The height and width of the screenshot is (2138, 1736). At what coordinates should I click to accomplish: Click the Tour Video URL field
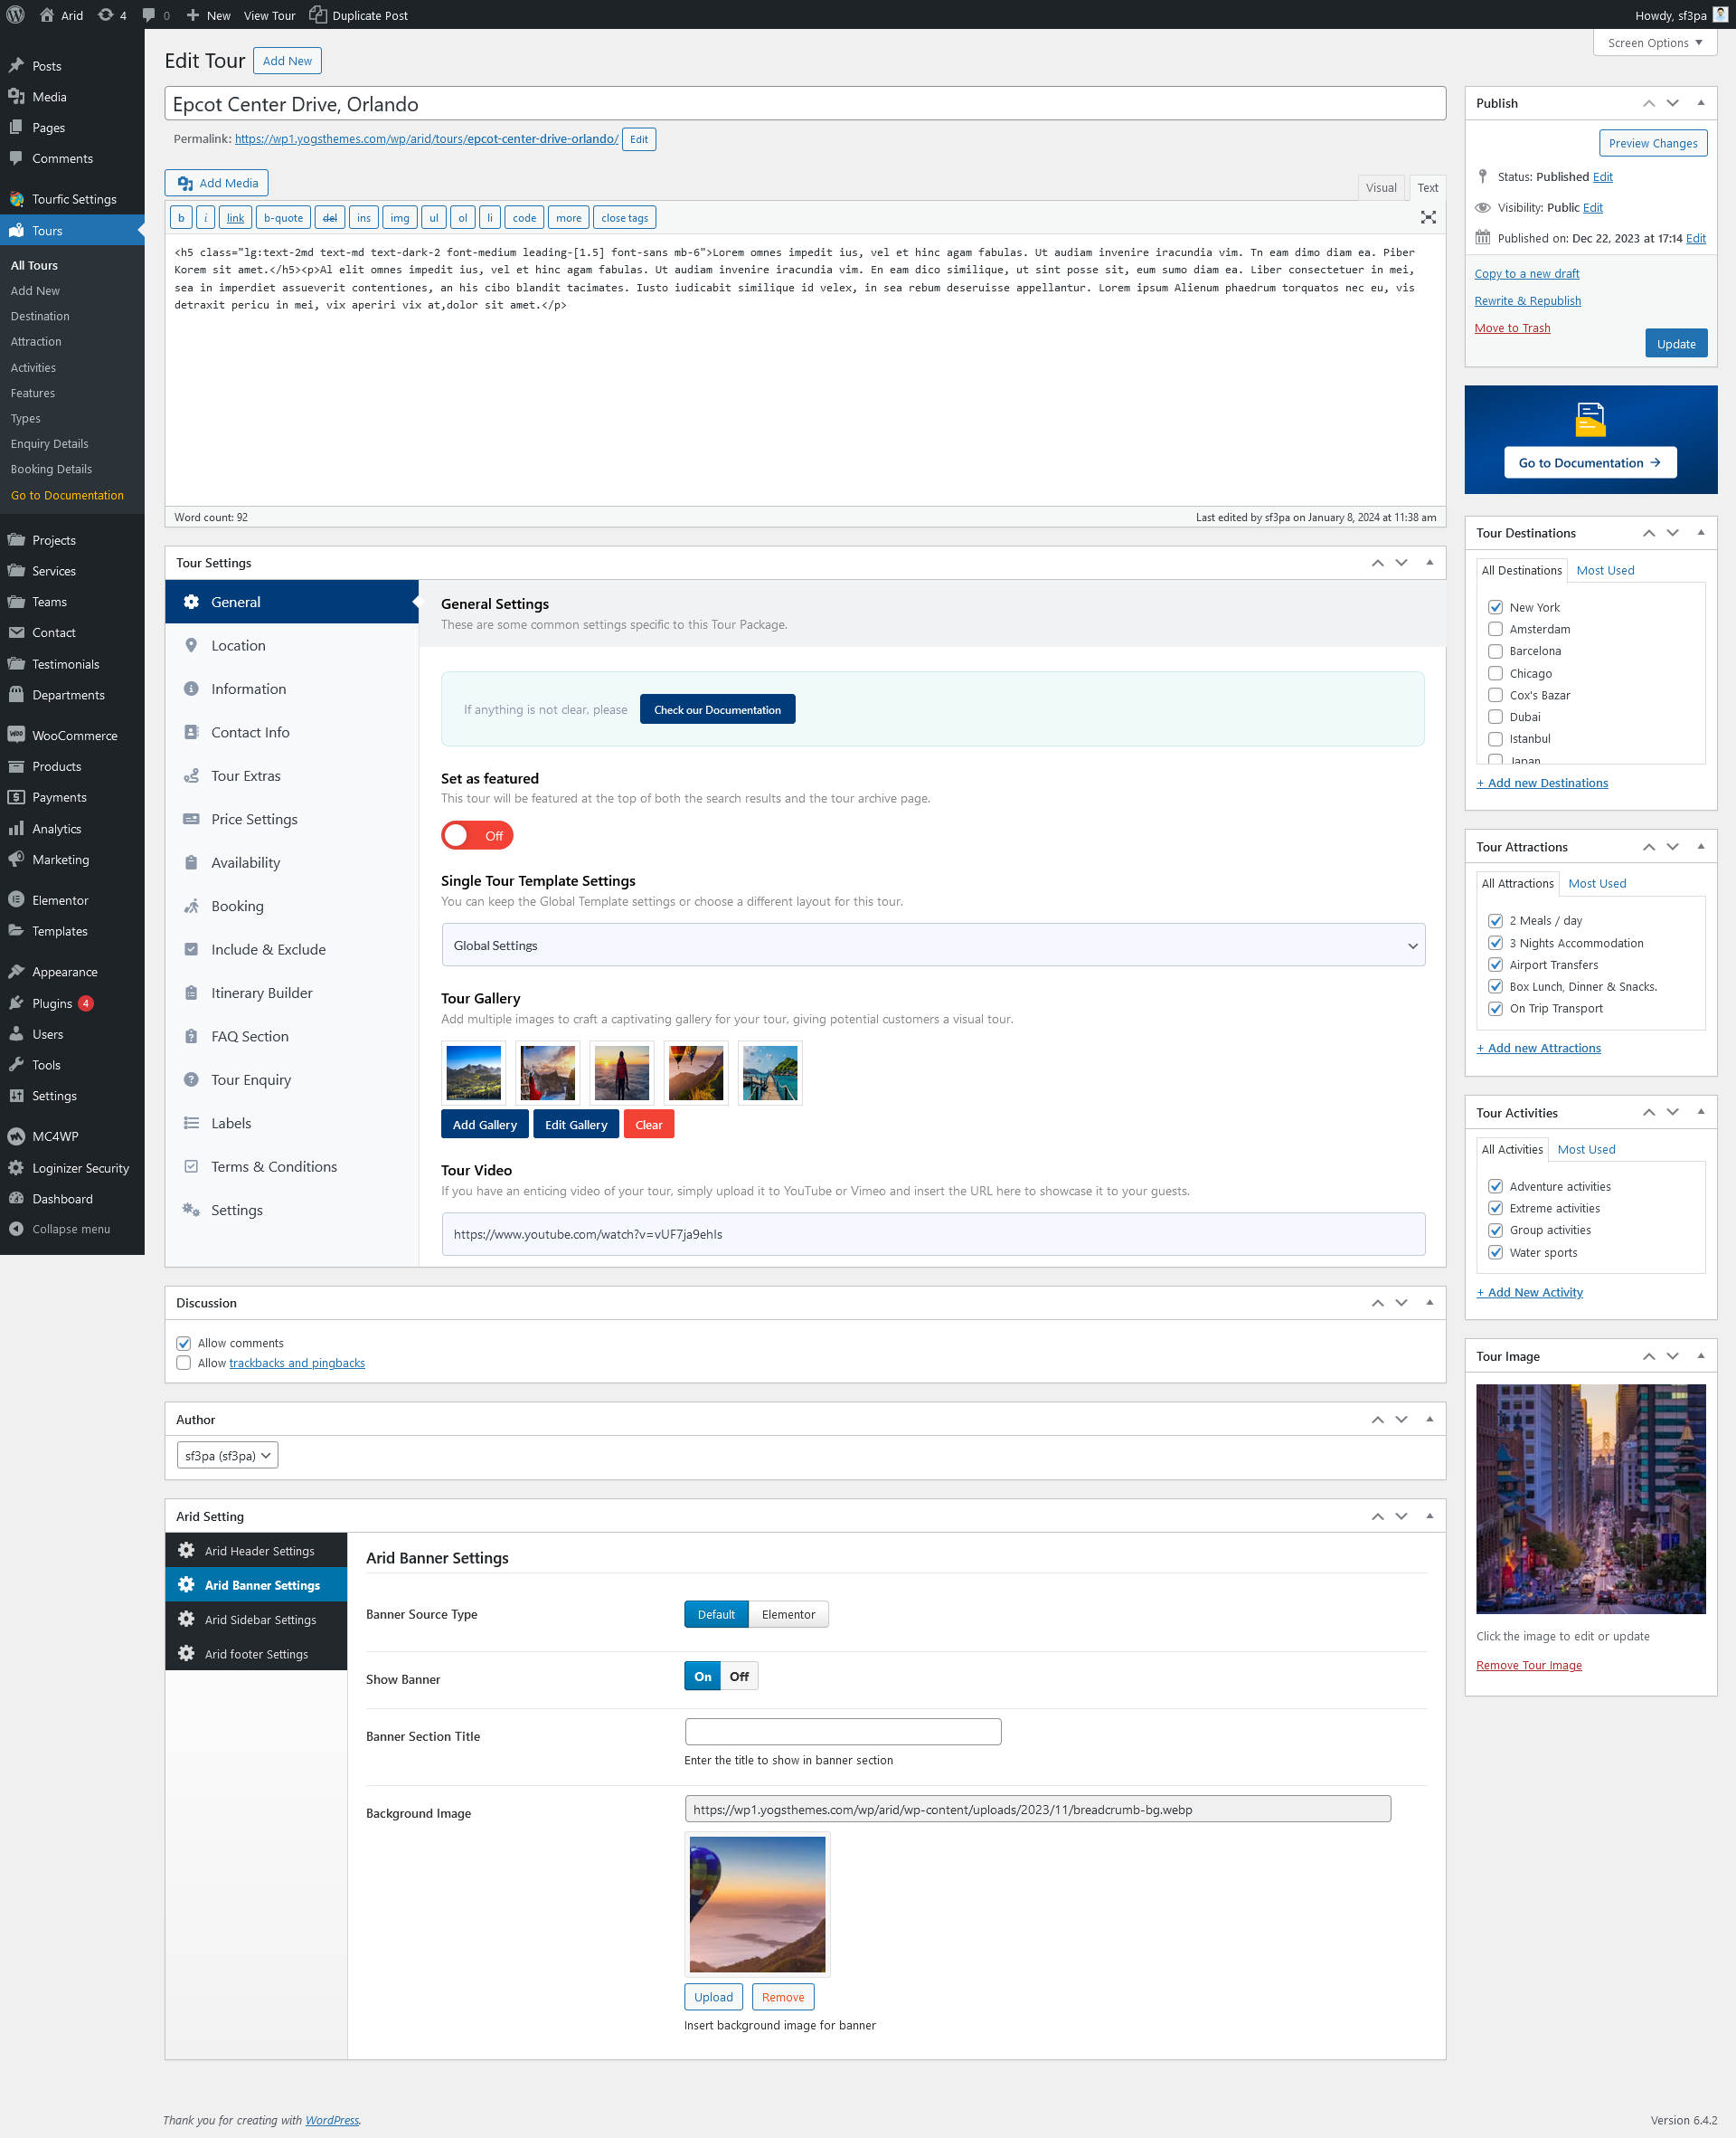(932, 1233)
